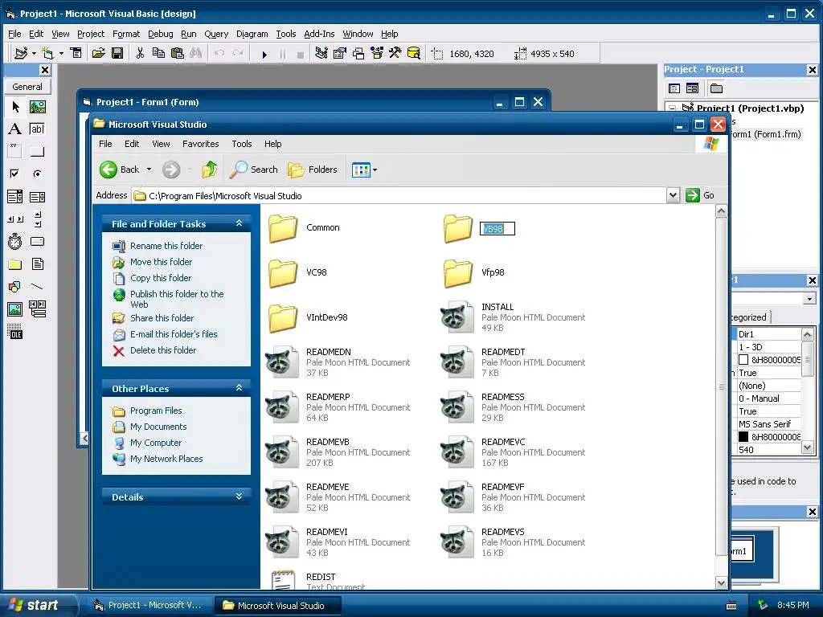Select the READMEVB file

coord(337,452)
